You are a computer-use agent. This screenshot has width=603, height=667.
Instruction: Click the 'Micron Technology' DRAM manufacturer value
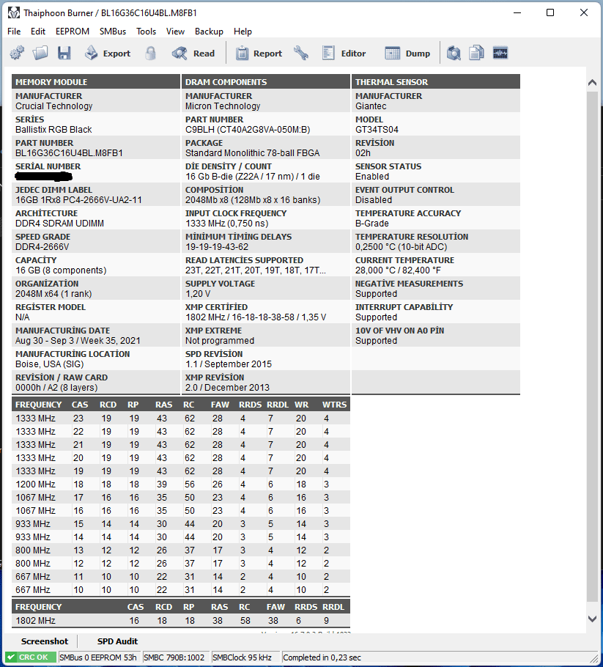tap(223, 106)
